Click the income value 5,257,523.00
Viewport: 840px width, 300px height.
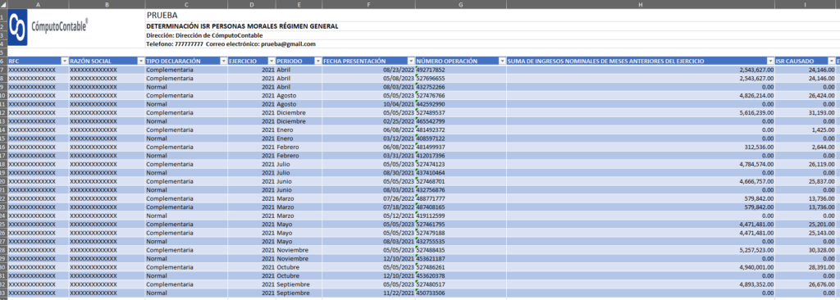coord(756,250)
